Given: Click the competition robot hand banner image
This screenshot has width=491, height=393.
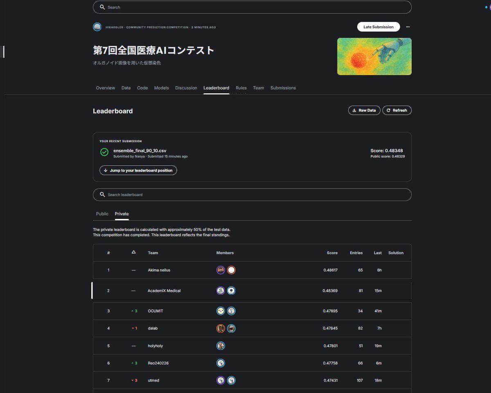Looking at the screenshot, I should tap(374, 56).
